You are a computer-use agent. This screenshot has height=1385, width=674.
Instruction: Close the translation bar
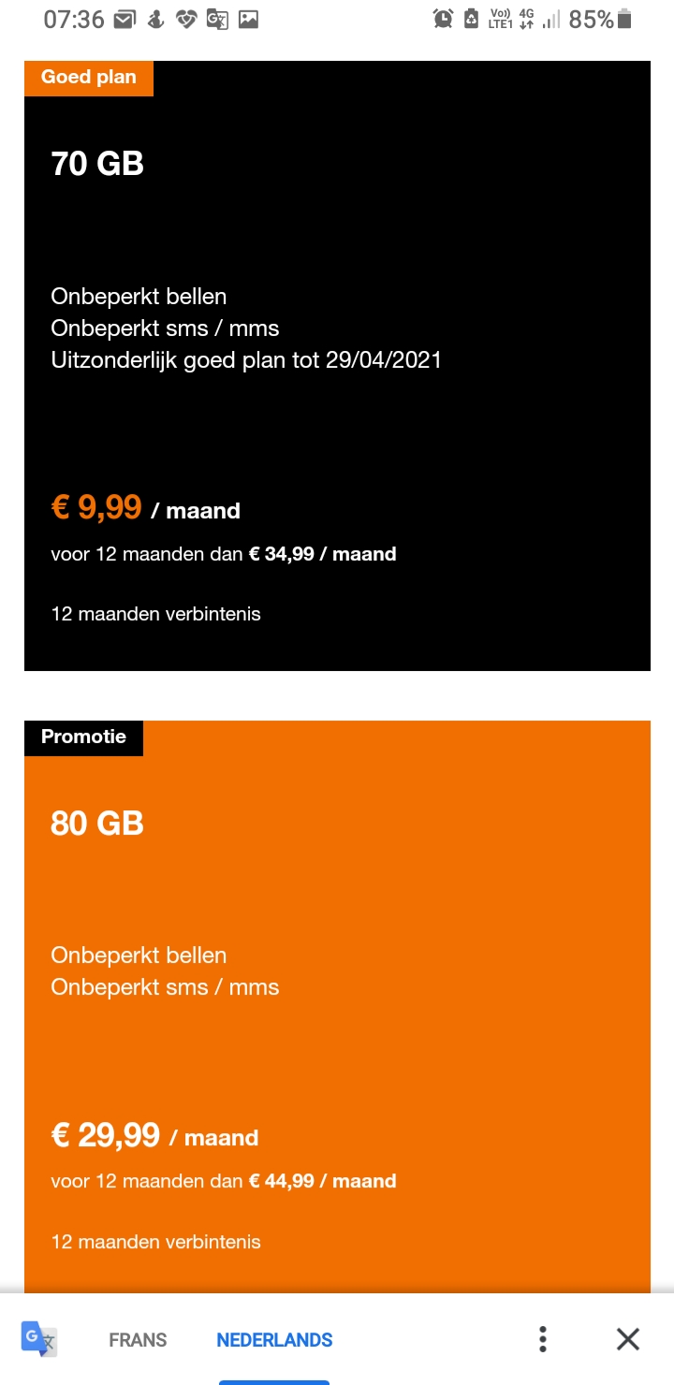coord(628,1339)
